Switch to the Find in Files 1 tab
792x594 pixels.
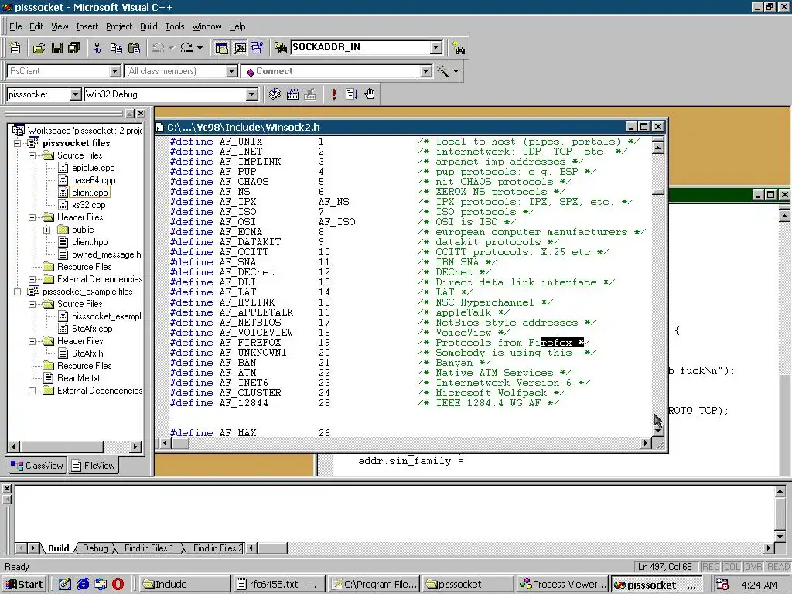click(148, 548)
